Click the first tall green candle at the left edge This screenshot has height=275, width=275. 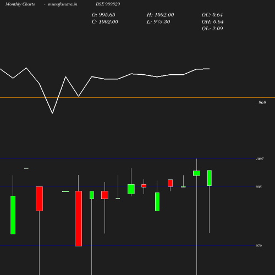13,215
